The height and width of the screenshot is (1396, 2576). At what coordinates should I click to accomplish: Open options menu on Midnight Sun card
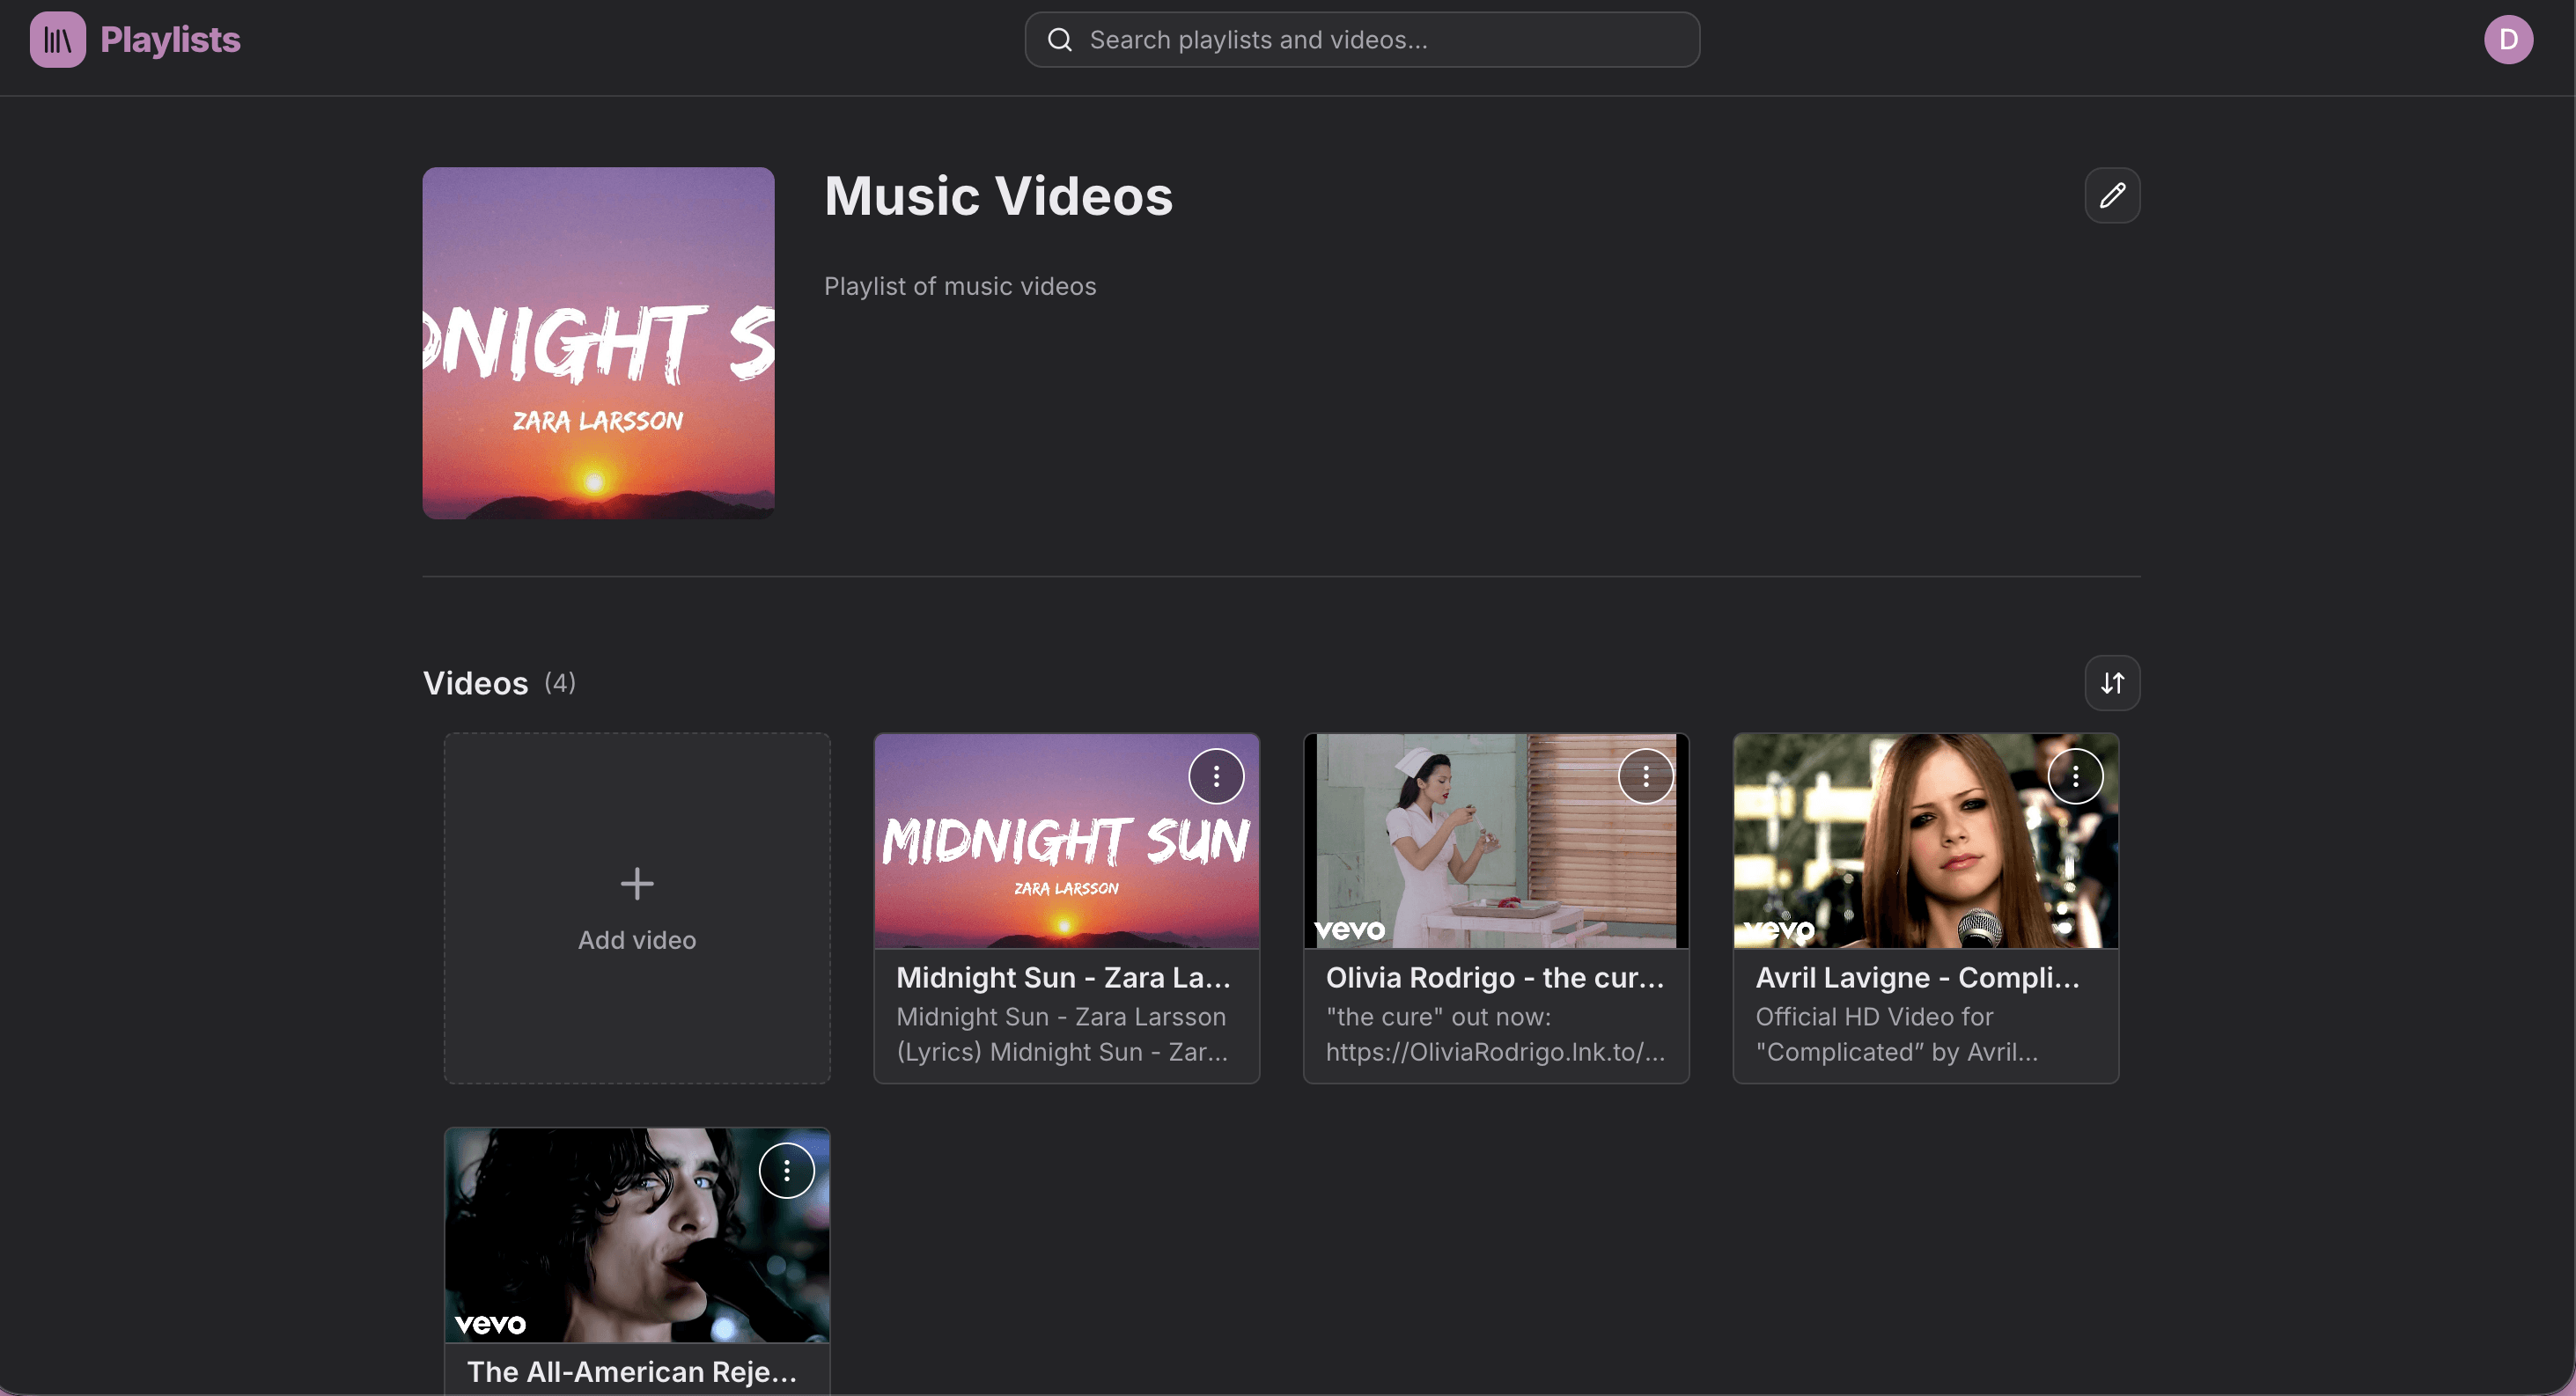[x=1216, y=776]
